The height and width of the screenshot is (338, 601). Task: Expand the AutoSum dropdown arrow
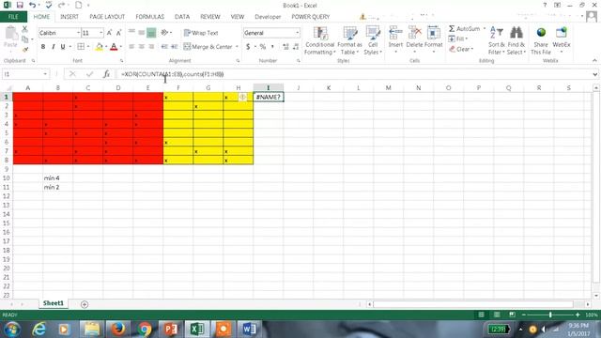(x=485, y=29)
